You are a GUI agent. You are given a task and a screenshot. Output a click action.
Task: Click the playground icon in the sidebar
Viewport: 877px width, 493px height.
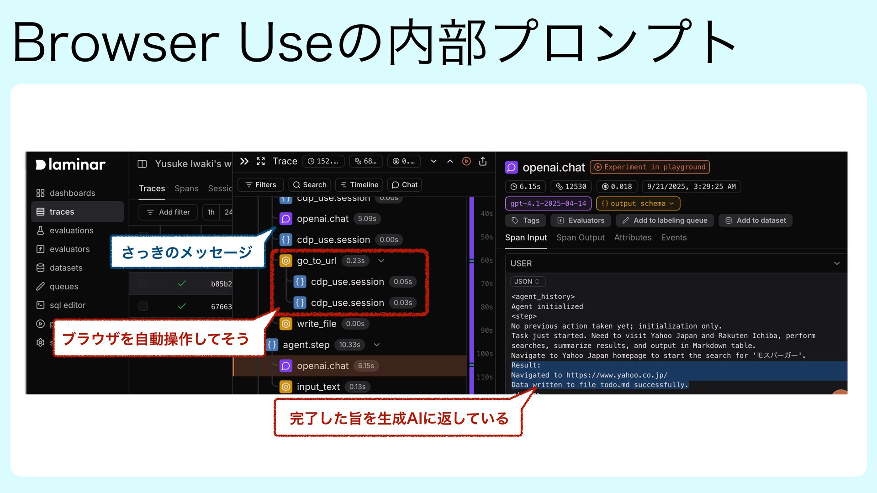[x=40, y=324]
